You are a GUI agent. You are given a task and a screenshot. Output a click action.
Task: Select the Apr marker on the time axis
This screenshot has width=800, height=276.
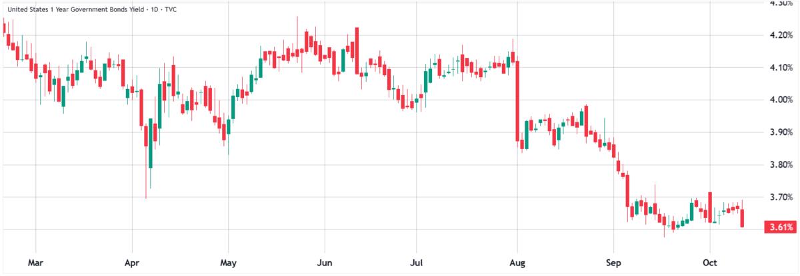click(131, 262)
